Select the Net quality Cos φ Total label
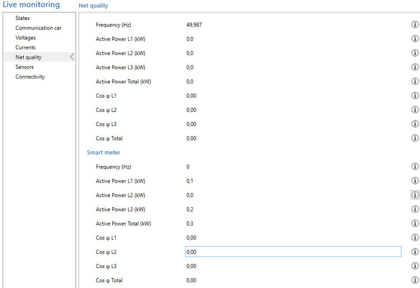The height and width of the screenshot is (288, 420). coord(109,138)
